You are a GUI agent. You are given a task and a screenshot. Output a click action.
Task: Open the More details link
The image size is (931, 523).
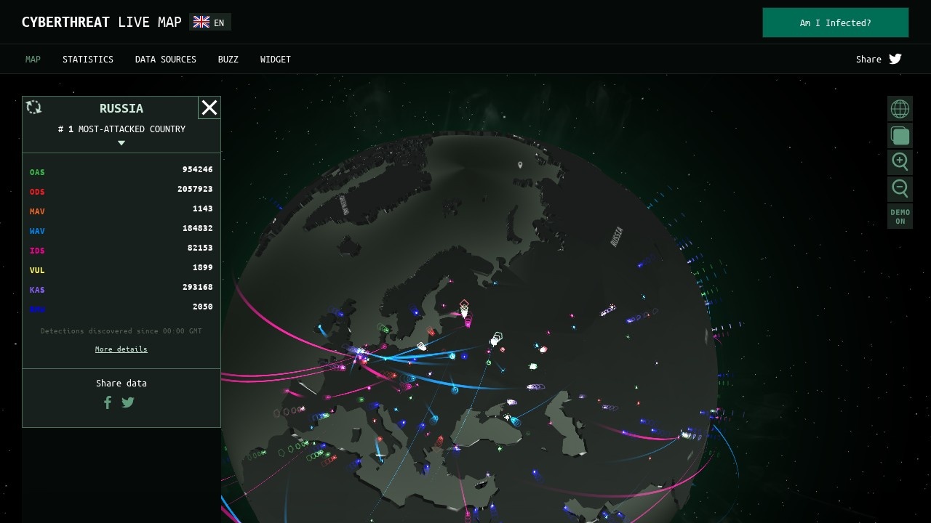pyautogui.click(x=121, y=349)
